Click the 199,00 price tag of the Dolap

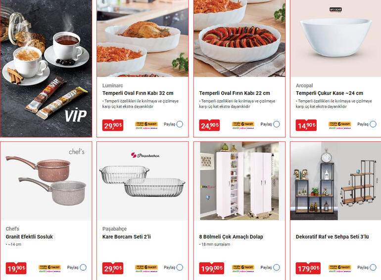(x=211, y=268)
